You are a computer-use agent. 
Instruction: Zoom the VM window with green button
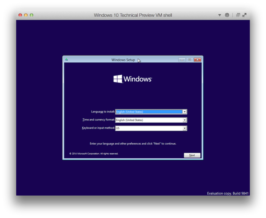[x=32, y=15]
